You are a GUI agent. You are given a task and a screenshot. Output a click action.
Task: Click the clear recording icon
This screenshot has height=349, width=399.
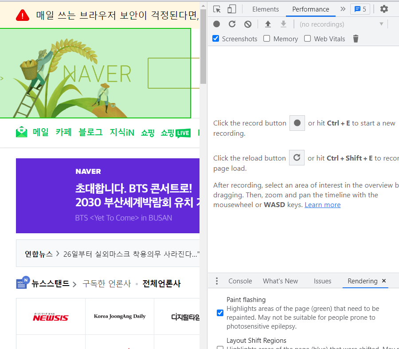[248, 24]
